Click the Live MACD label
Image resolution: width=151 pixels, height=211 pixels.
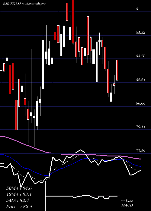127,203
